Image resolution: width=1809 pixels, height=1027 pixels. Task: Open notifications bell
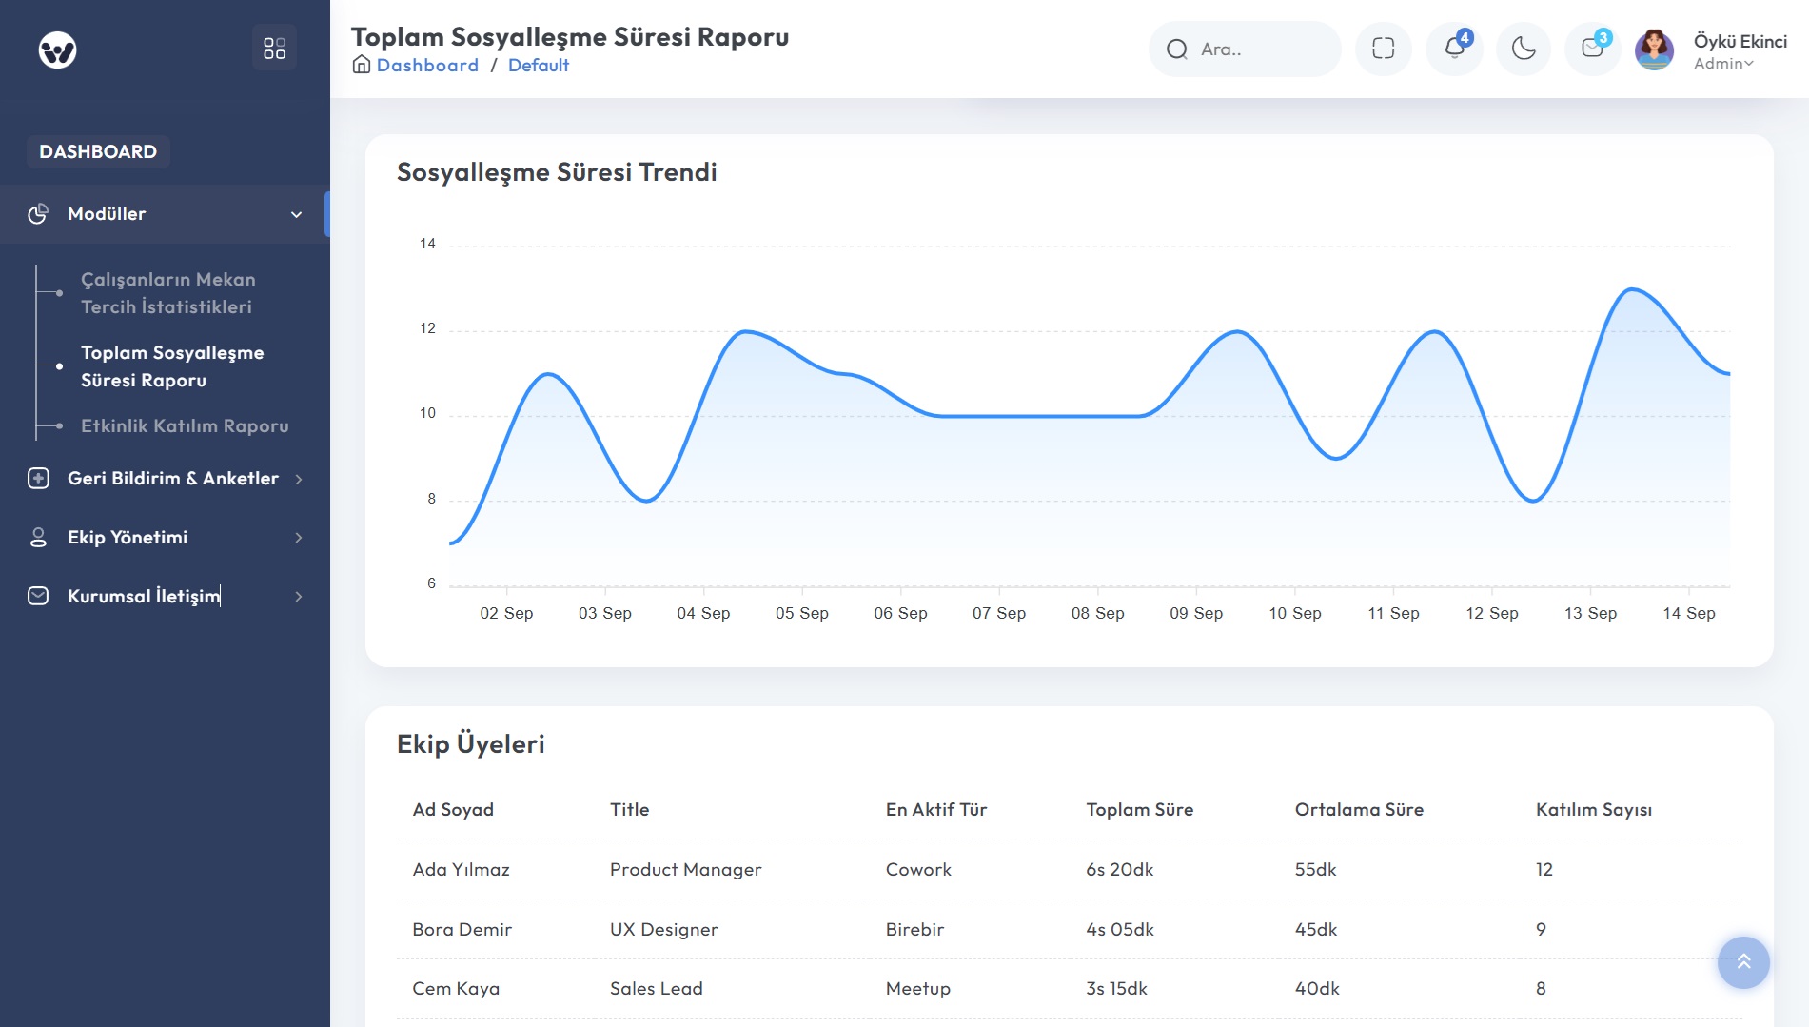tap(1454, 49)
